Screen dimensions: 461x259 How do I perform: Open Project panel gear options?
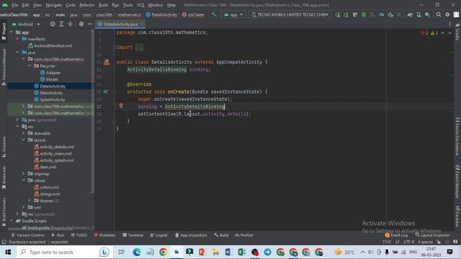[x=81, y=24]
